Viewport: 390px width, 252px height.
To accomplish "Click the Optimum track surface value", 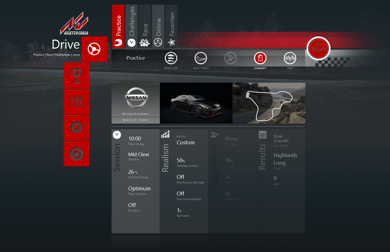I will pos(139,189).
